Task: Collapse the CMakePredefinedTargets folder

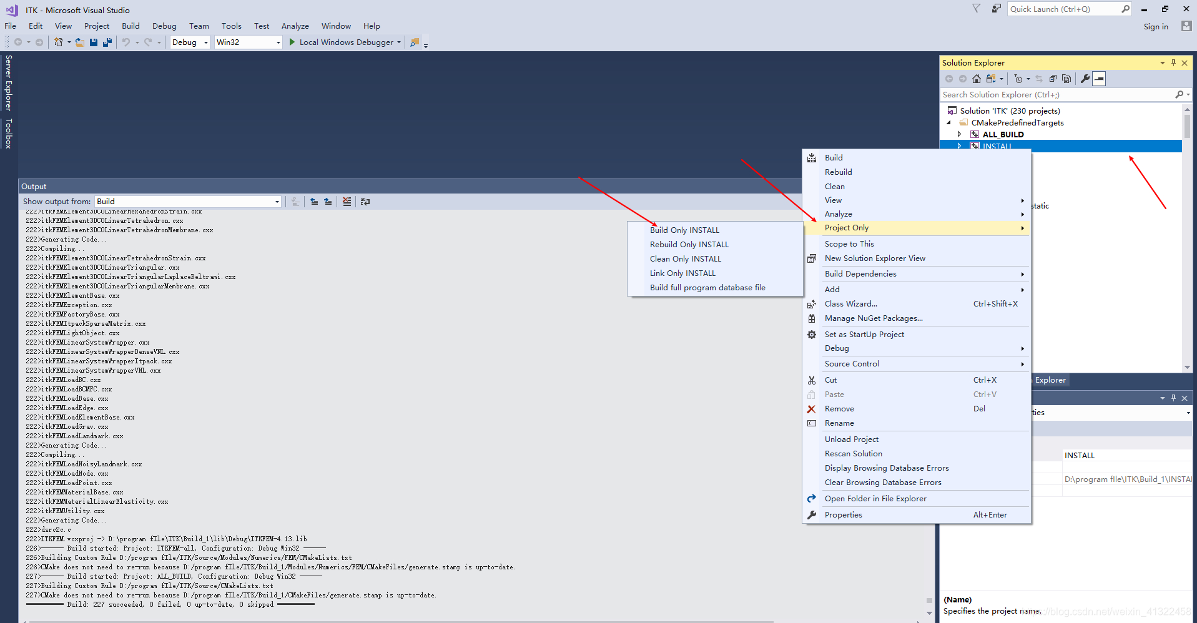Action: 948,123
